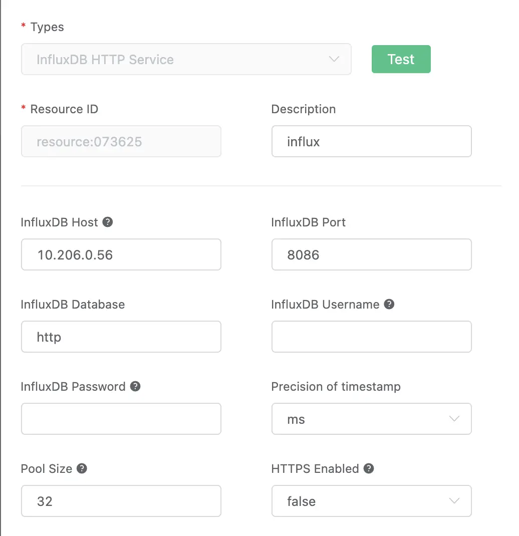This screenshot has width=519, height=536.
Task: Click the HTTPS Enabled help icon
Action: (x=369, y=468)
